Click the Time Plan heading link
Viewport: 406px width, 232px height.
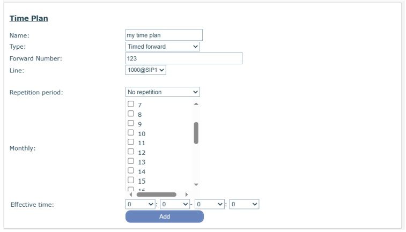click(x=29, y=18)
